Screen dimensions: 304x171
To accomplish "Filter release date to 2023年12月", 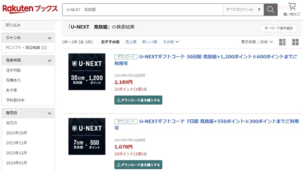I will pyautogui.click(x=17, y=153).
